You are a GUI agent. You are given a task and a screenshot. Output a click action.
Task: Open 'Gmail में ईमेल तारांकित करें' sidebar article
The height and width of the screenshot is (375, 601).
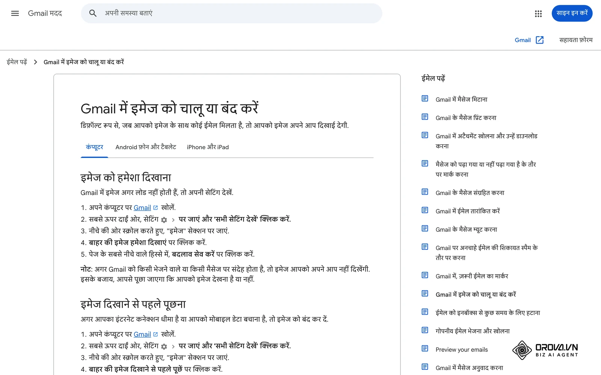pos(468,211)
